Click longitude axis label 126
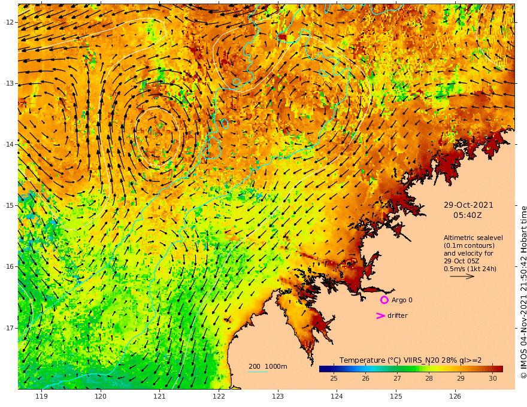Image resolution: width=527 pixels, height=407 pixels. (455, 396)
